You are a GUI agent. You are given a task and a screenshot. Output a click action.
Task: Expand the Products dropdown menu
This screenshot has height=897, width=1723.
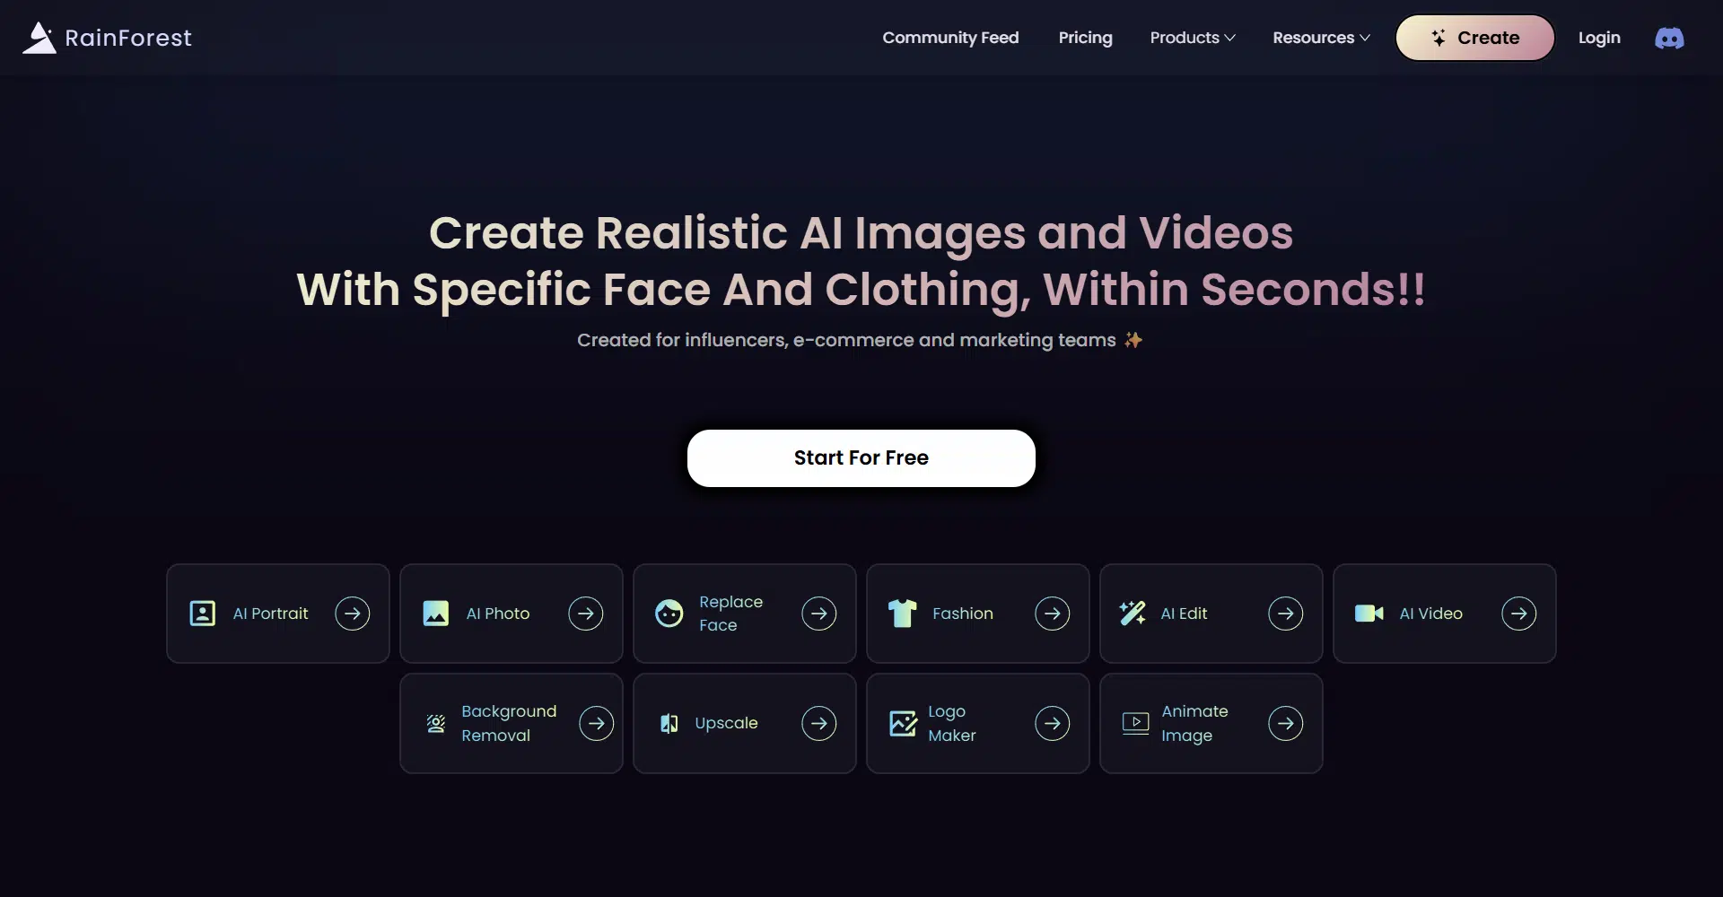coord(1193,38)
